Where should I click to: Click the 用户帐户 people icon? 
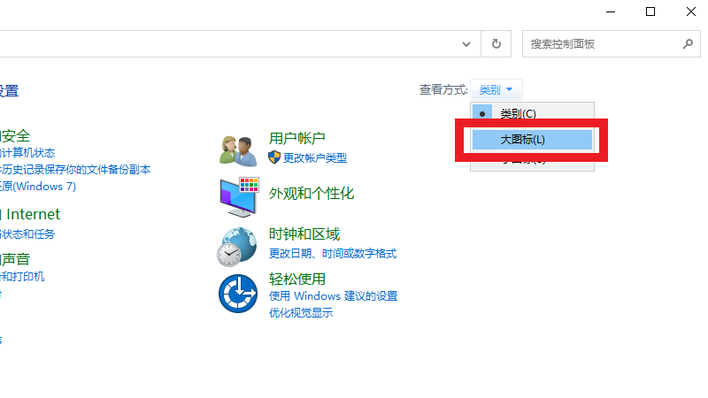237,149
